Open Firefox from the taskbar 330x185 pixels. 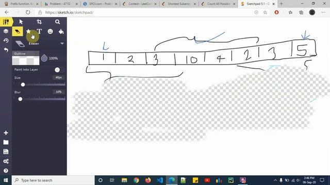pos(148,180)
